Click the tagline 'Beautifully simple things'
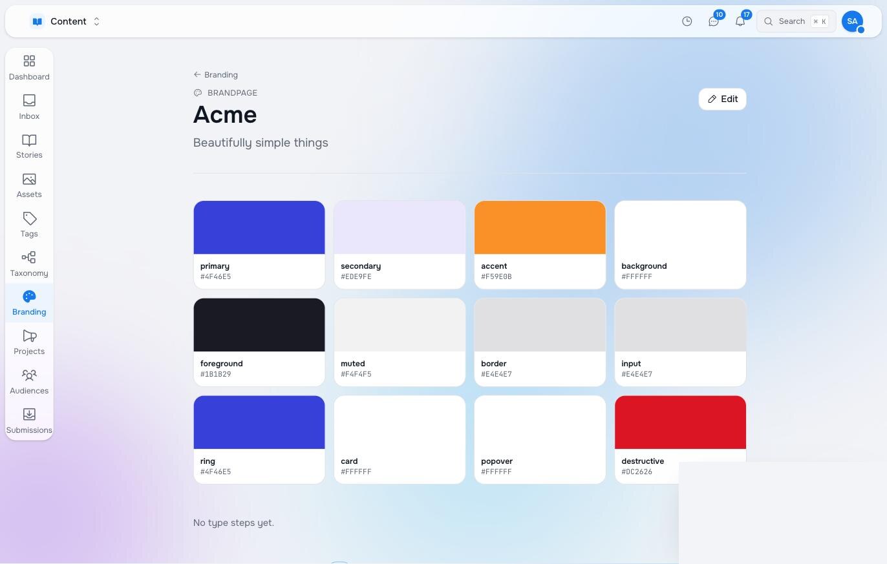Image resolution: width=887 pixels, height=564 pixels. pos(261,143)
